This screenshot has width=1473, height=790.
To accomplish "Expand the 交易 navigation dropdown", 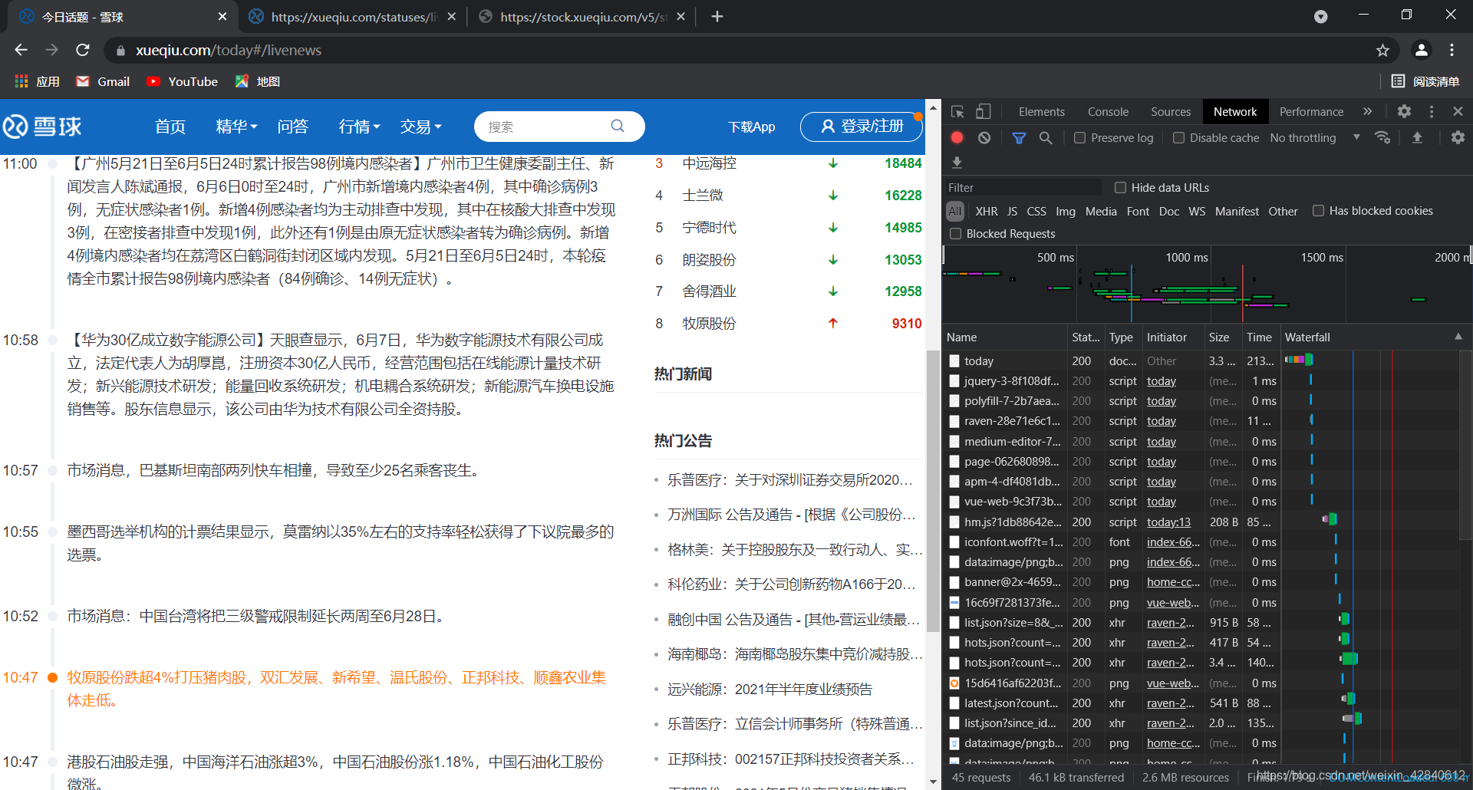I will pyautogui.click(x=420, y=127).
